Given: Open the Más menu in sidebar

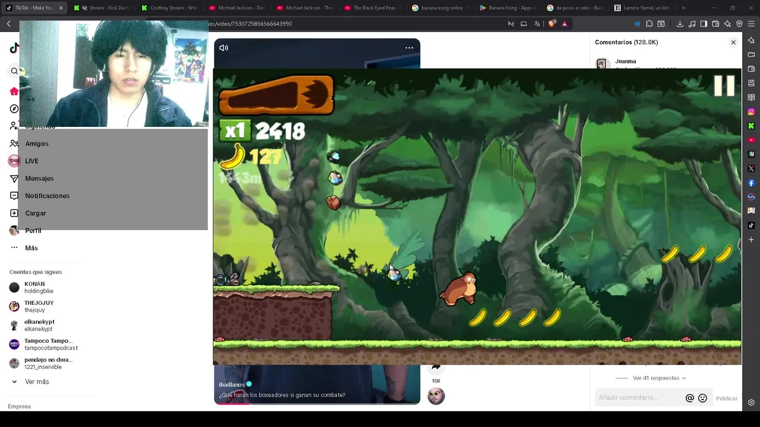Looking at the screenshot, I should click(x=31, y=248).
